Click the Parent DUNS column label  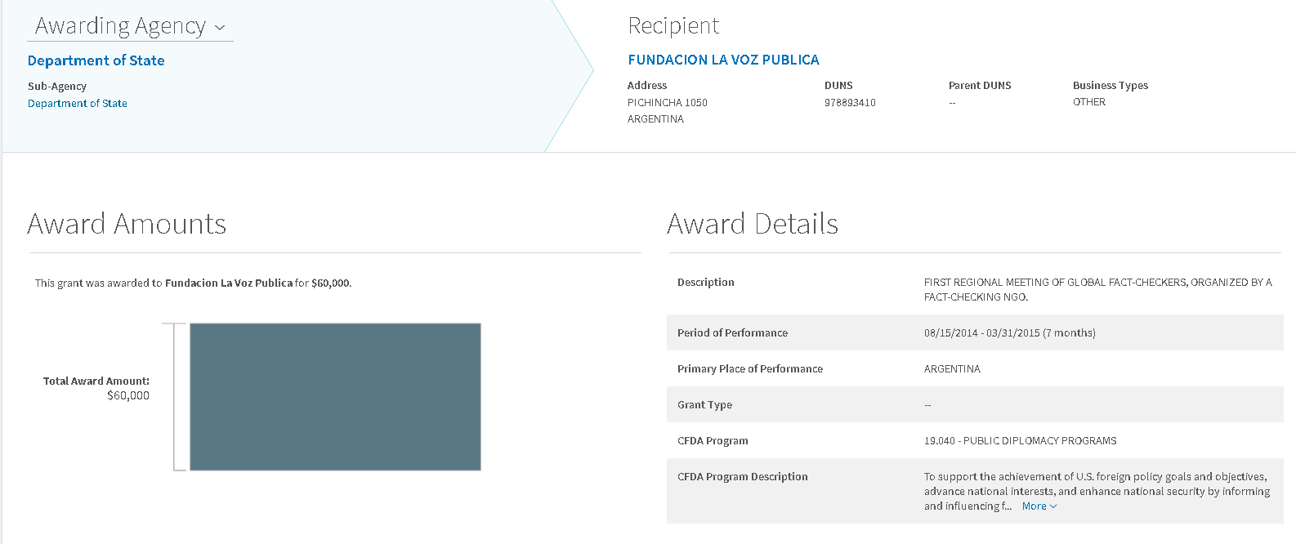click(980, 86)
